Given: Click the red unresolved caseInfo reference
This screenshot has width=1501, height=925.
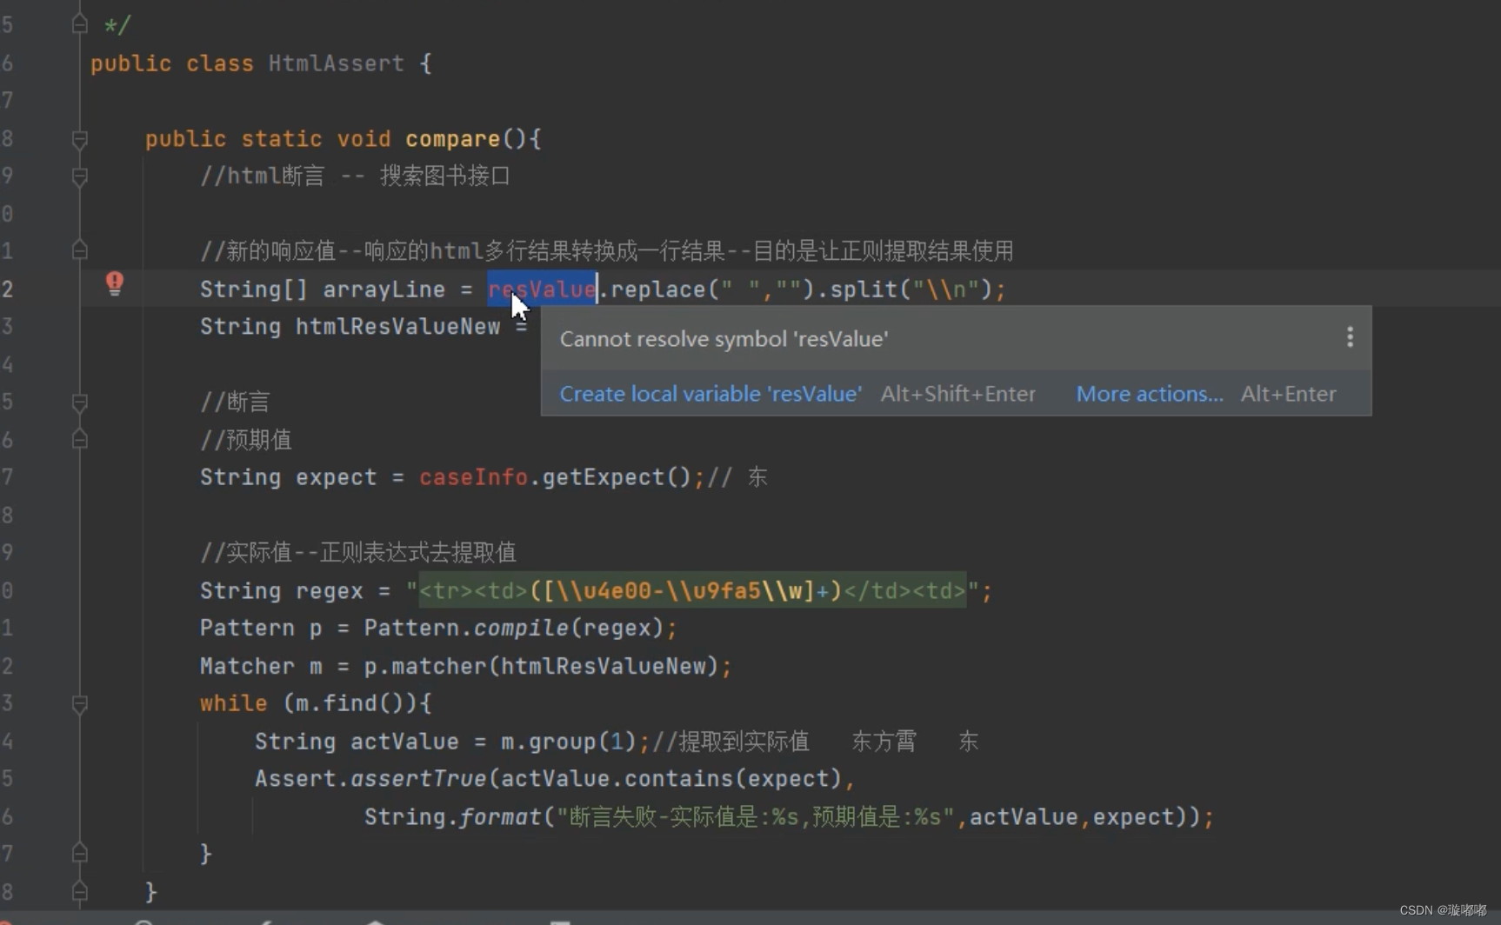Looking at the screenshot, I should pyautogui.click(x=473, y=477).
